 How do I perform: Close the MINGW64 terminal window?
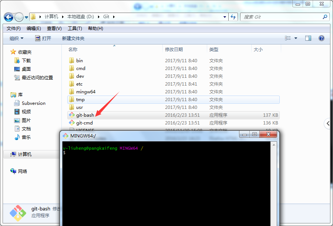269,134
